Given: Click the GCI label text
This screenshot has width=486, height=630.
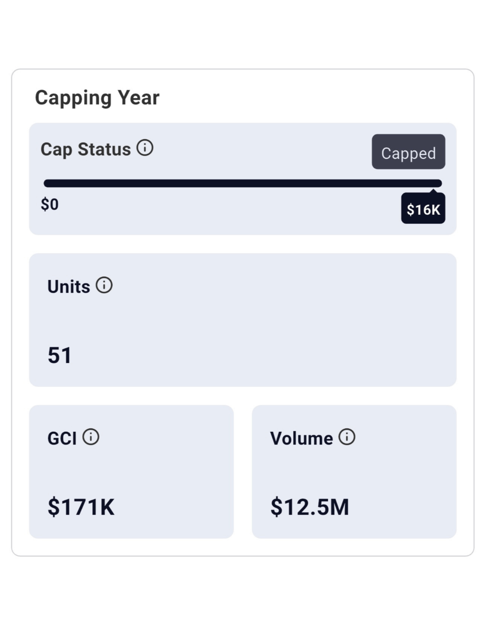Looking at the screenshot, I should (62, 438).
